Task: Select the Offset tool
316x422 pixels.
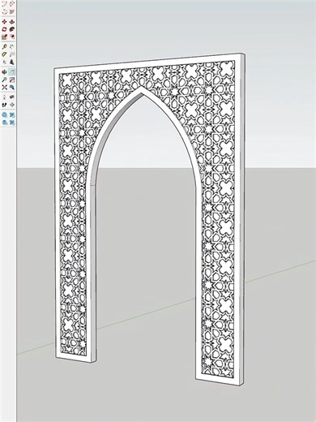Action: [12, 37]
